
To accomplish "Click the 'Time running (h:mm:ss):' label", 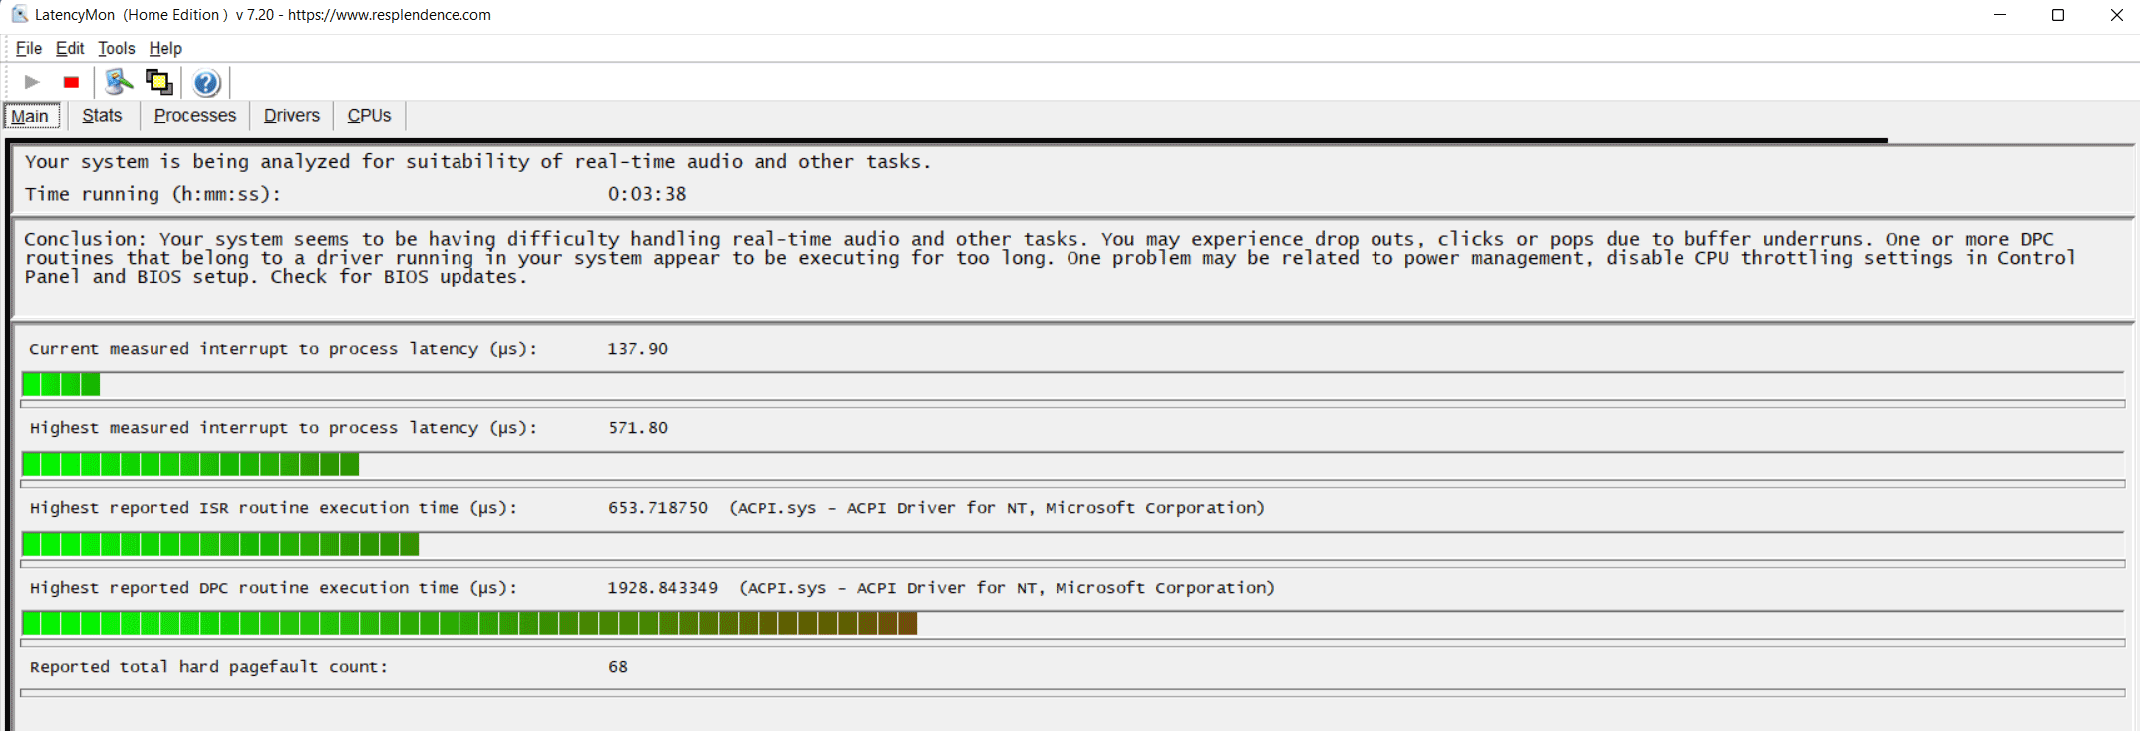I will tap(153, 194).
